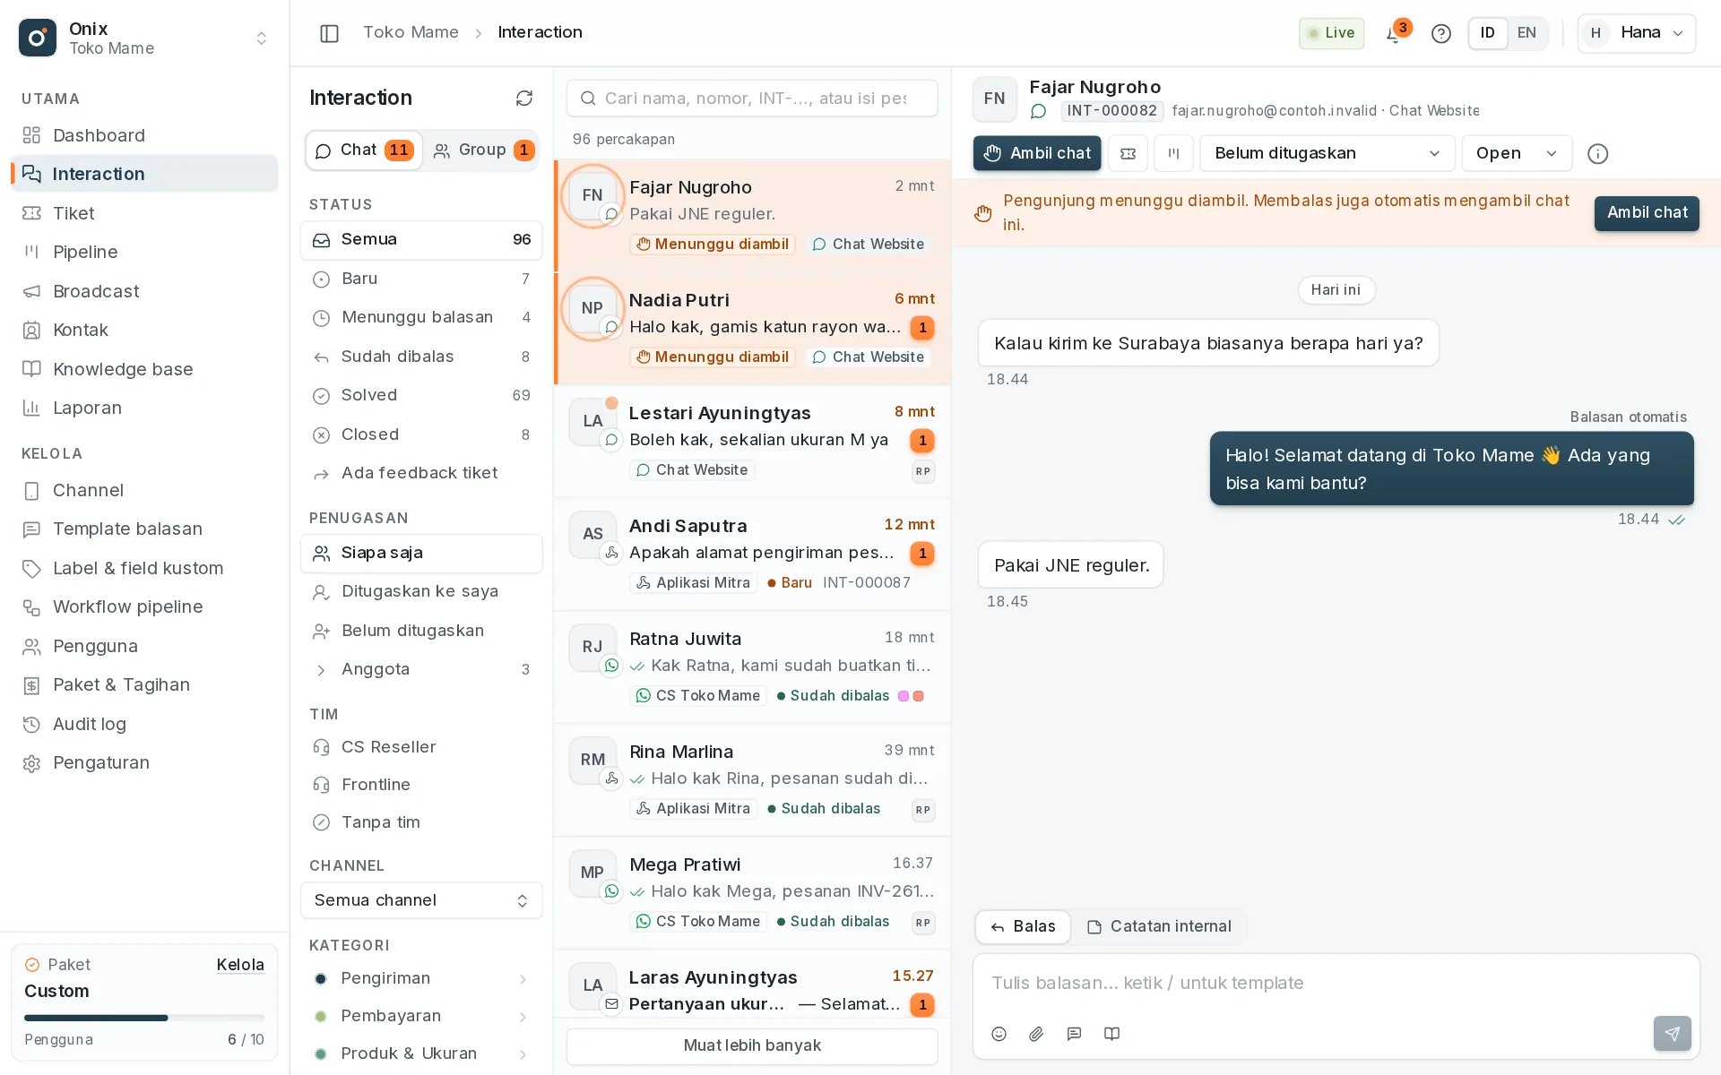The image size is (1721, 1075).
Task: Open the Open status dropdown
Action: (x=1517, y=153)
